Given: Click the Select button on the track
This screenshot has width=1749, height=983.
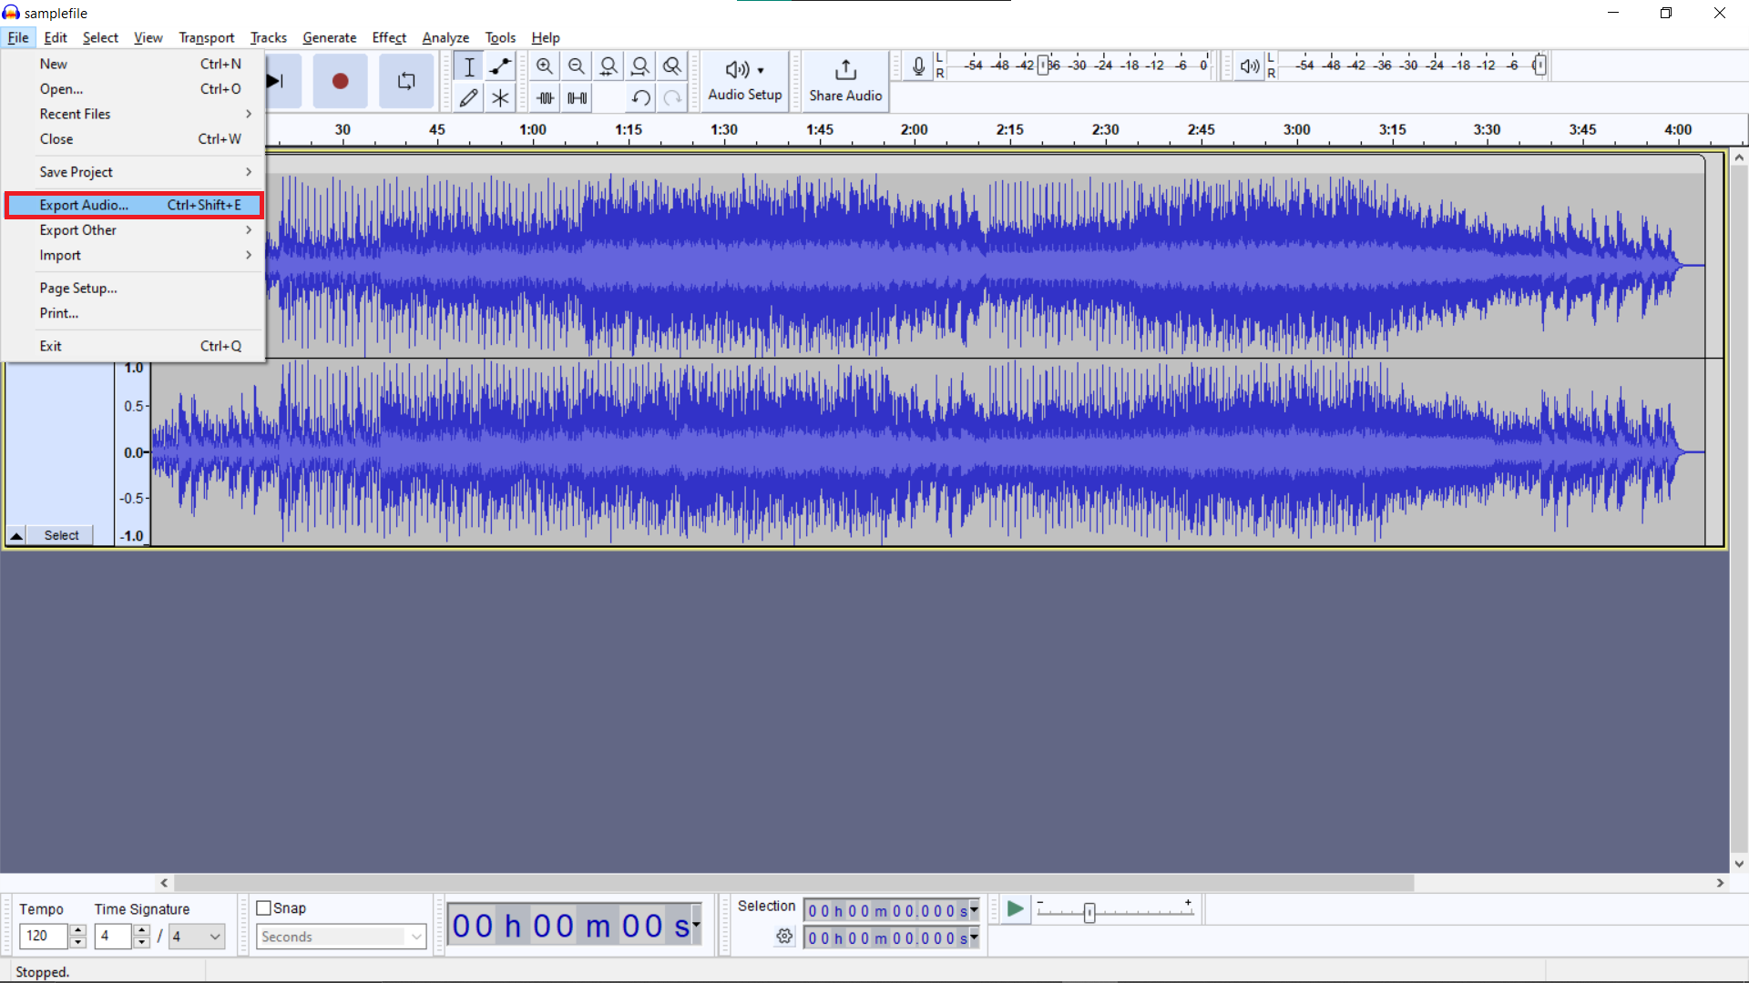Looking at the screenshot, I should click(x=61, y=535).
